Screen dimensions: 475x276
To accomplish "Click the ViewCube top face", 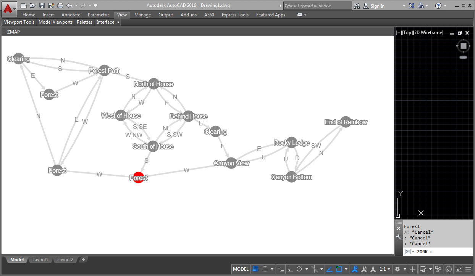I will pos(463,46).
